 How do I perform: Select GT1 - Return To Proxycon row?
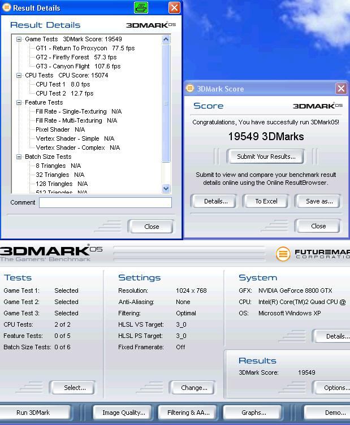[85, 48]
